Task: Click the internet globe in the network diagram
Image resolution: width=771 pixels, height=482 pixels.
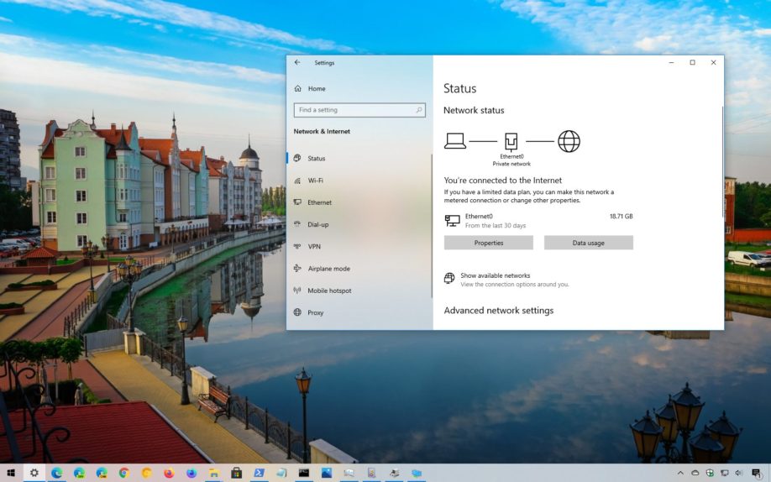Action: (569, 141)
